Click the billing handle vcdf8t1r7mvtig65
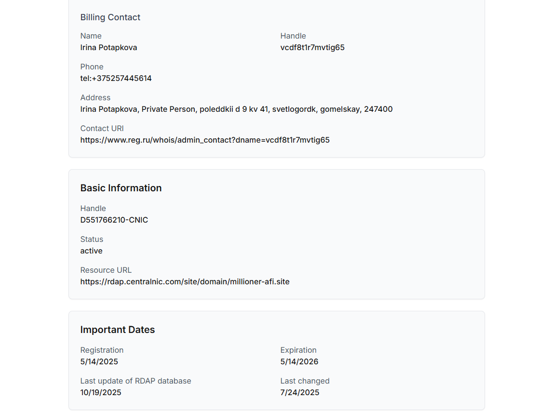 click(x=312, y=48)
